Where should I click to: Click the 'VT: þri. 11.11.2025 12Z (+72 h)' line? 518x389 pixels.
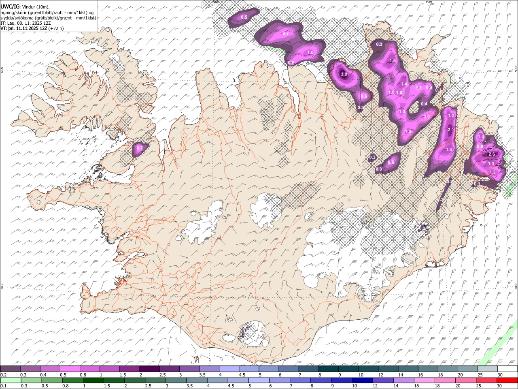click(x=32, y=28)
